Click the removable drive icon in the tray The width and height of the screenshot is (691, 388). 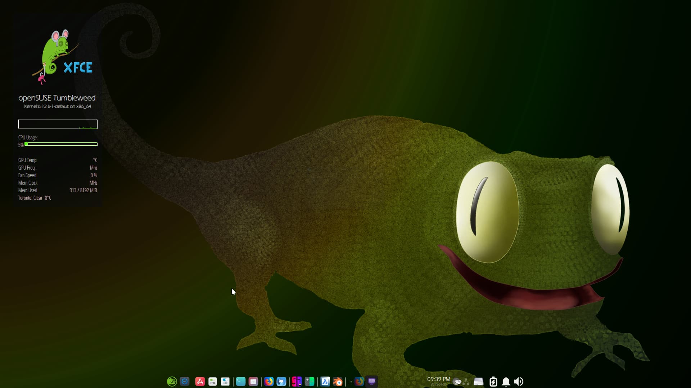[x=479, y=382]
